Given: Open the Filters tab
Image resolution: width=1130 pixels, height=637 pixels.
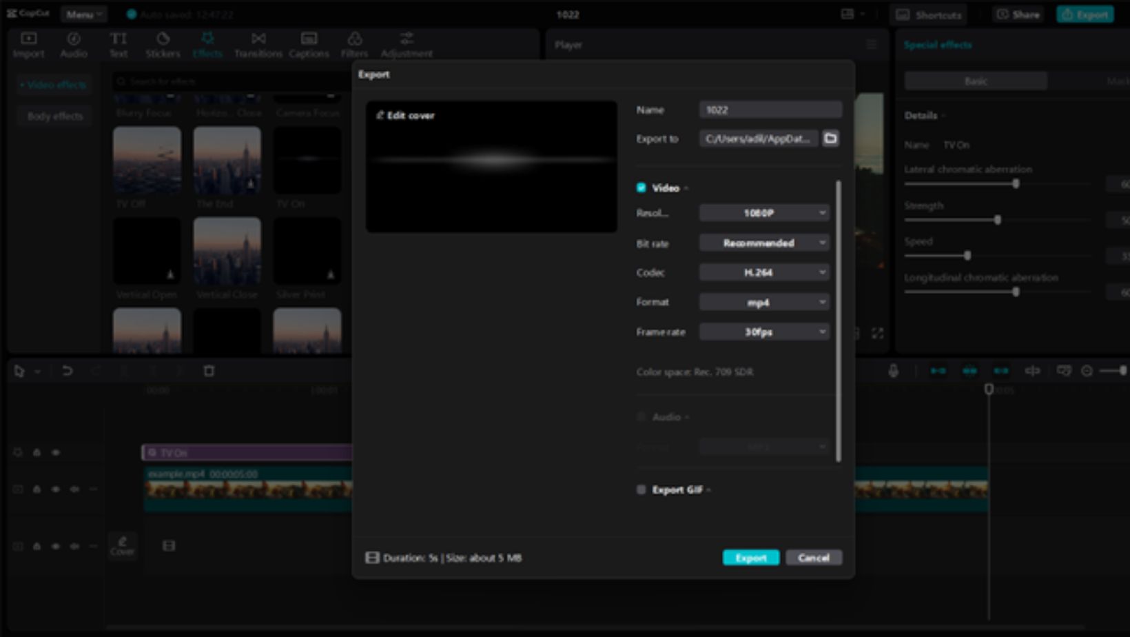Looking at the screenshot, I should [x=354, y=45].
